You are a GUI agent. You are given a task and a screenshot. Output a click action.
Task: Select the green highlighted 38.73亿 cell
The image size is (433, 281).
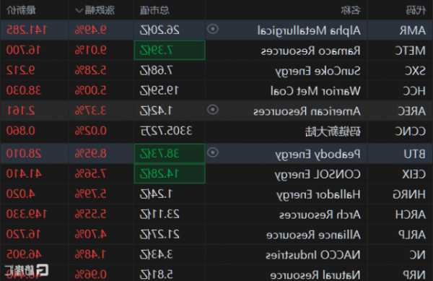click(170, 154)
